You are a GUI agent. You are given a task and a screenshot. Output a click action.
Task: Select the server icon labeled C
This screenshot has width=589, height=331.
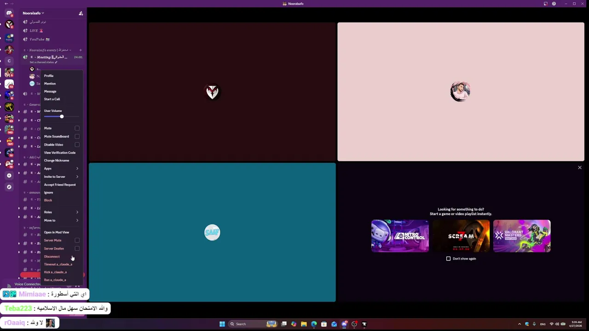pyautogui.click(x=9, y=61)
